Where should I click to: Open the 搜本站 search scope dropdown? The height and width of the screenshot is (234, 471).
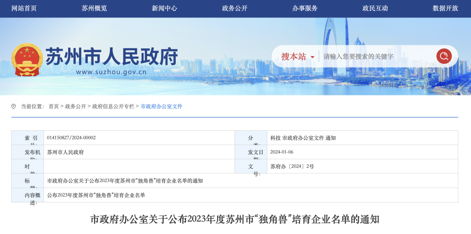(x=297, y=57)
